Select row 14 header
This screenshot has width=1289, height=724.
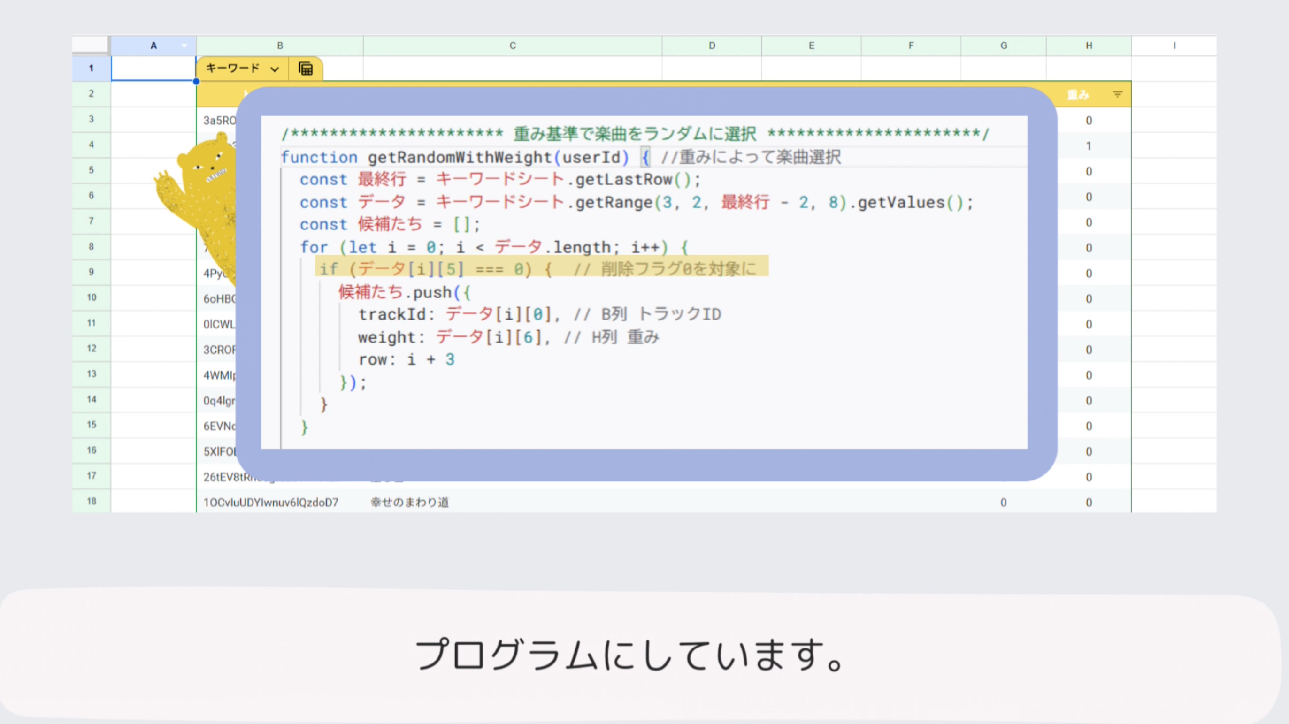tap(92, 400)
